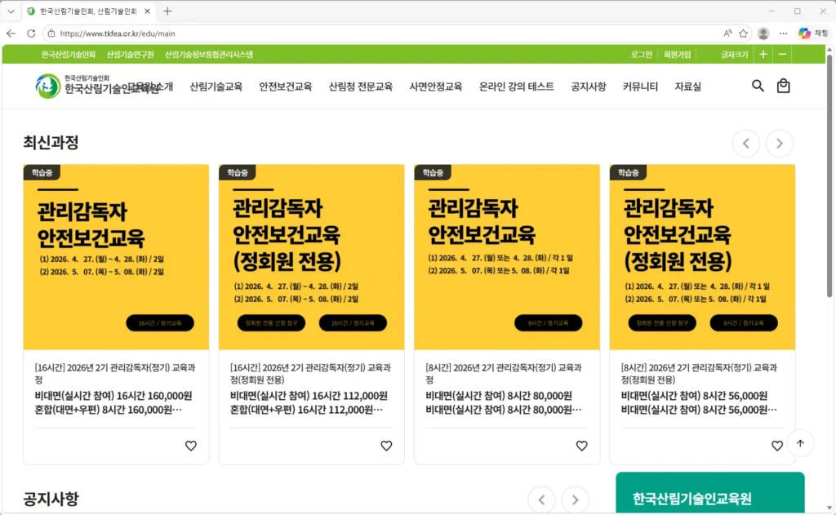Visit the 한국산림기술인회 top link

pyautogui.click(x=69, y=55)
